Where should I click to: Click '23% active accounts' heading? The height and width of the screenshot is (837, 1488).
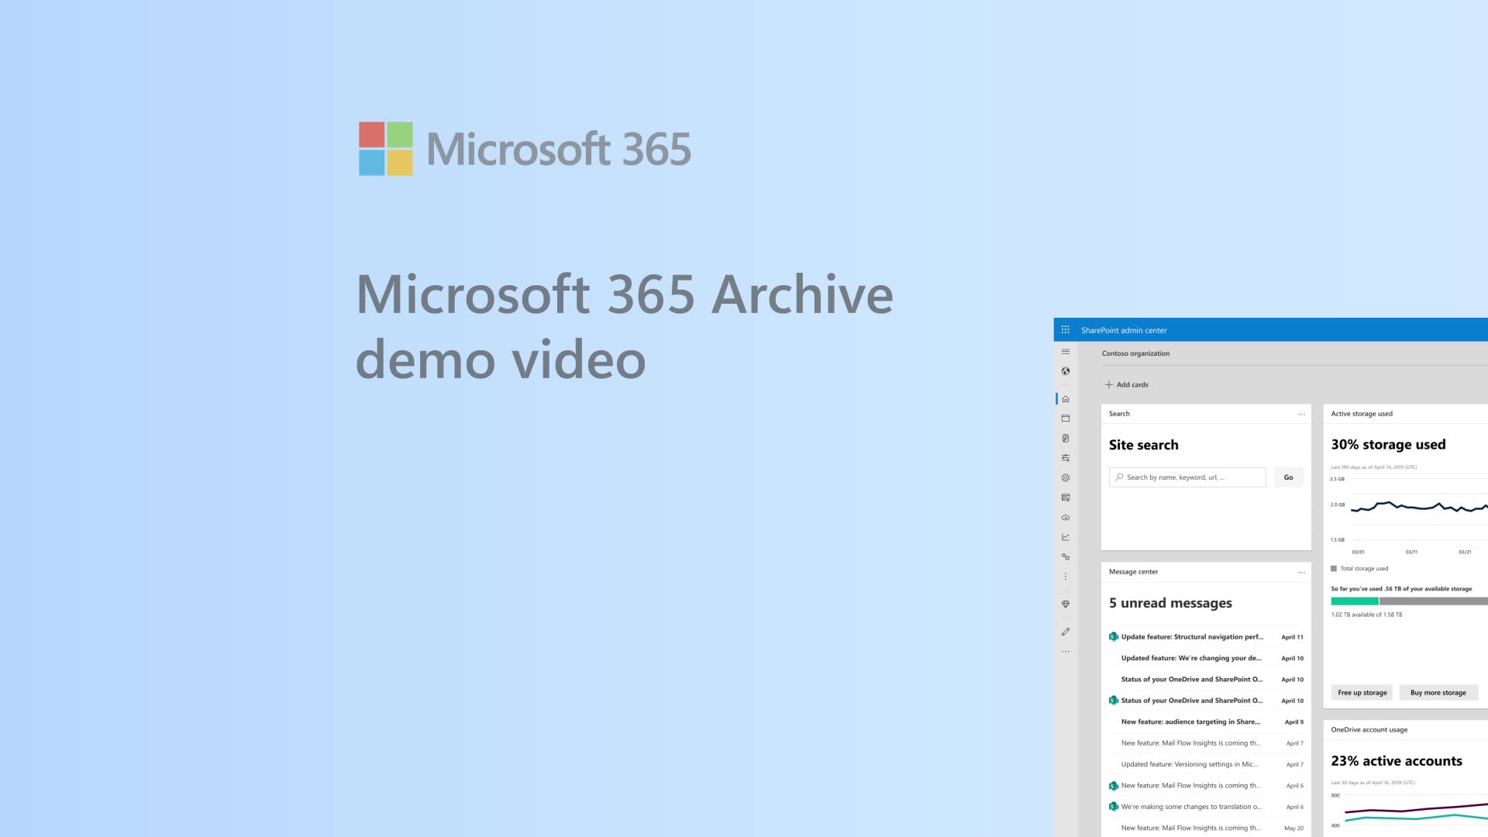coord(1397,761)
